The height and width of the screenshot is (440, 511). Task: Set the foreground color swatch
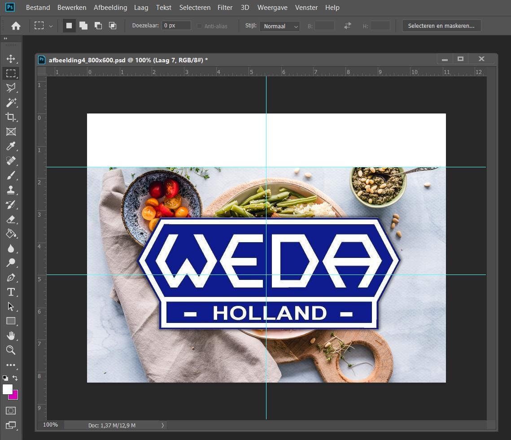click(7, 389)
